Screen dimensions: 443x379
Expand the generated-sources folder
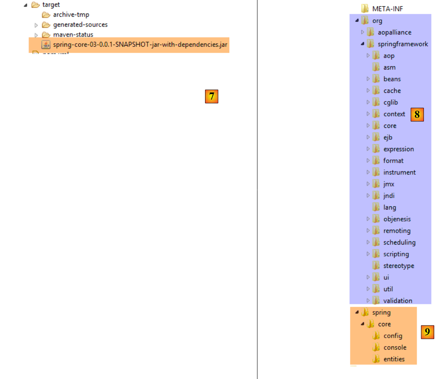[37, 25]
